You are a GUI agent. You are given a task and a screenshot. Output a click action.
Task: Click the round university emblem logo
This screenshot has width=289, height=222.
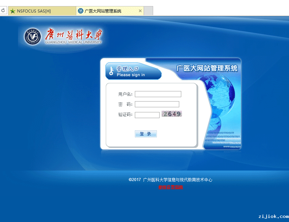coord(33,36)
